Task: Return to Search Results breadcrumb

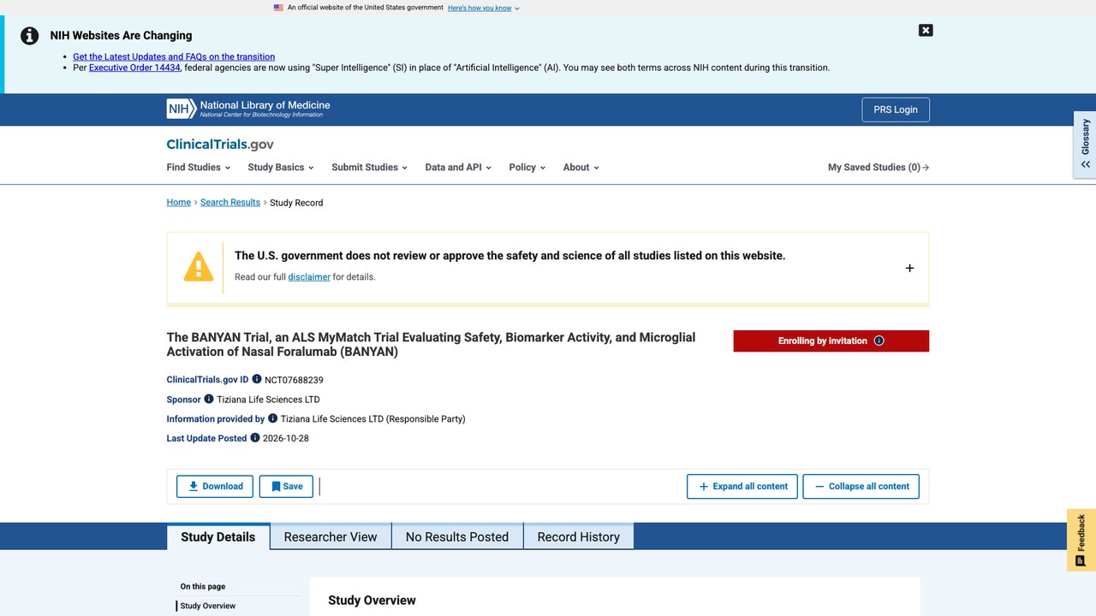Action: click(x=230, y=202)
